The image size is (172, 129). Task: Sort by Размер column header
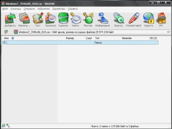coord(67,38)
